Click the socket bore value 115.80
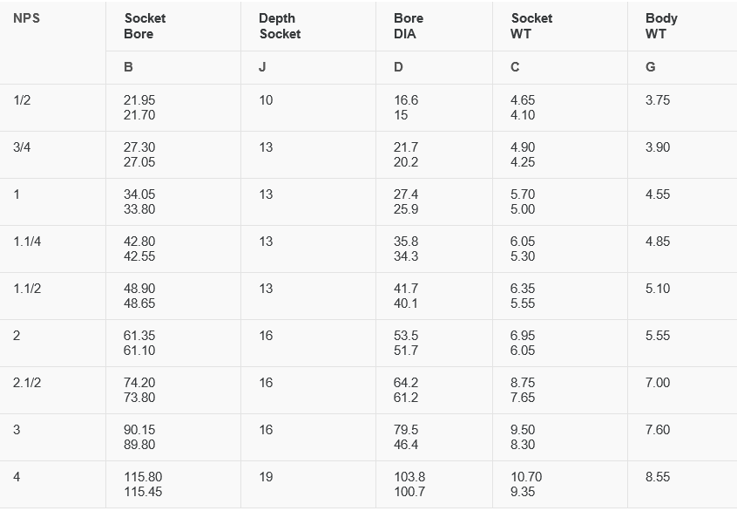Viewport: 737px width, 511px height. [x=143, y=477]
